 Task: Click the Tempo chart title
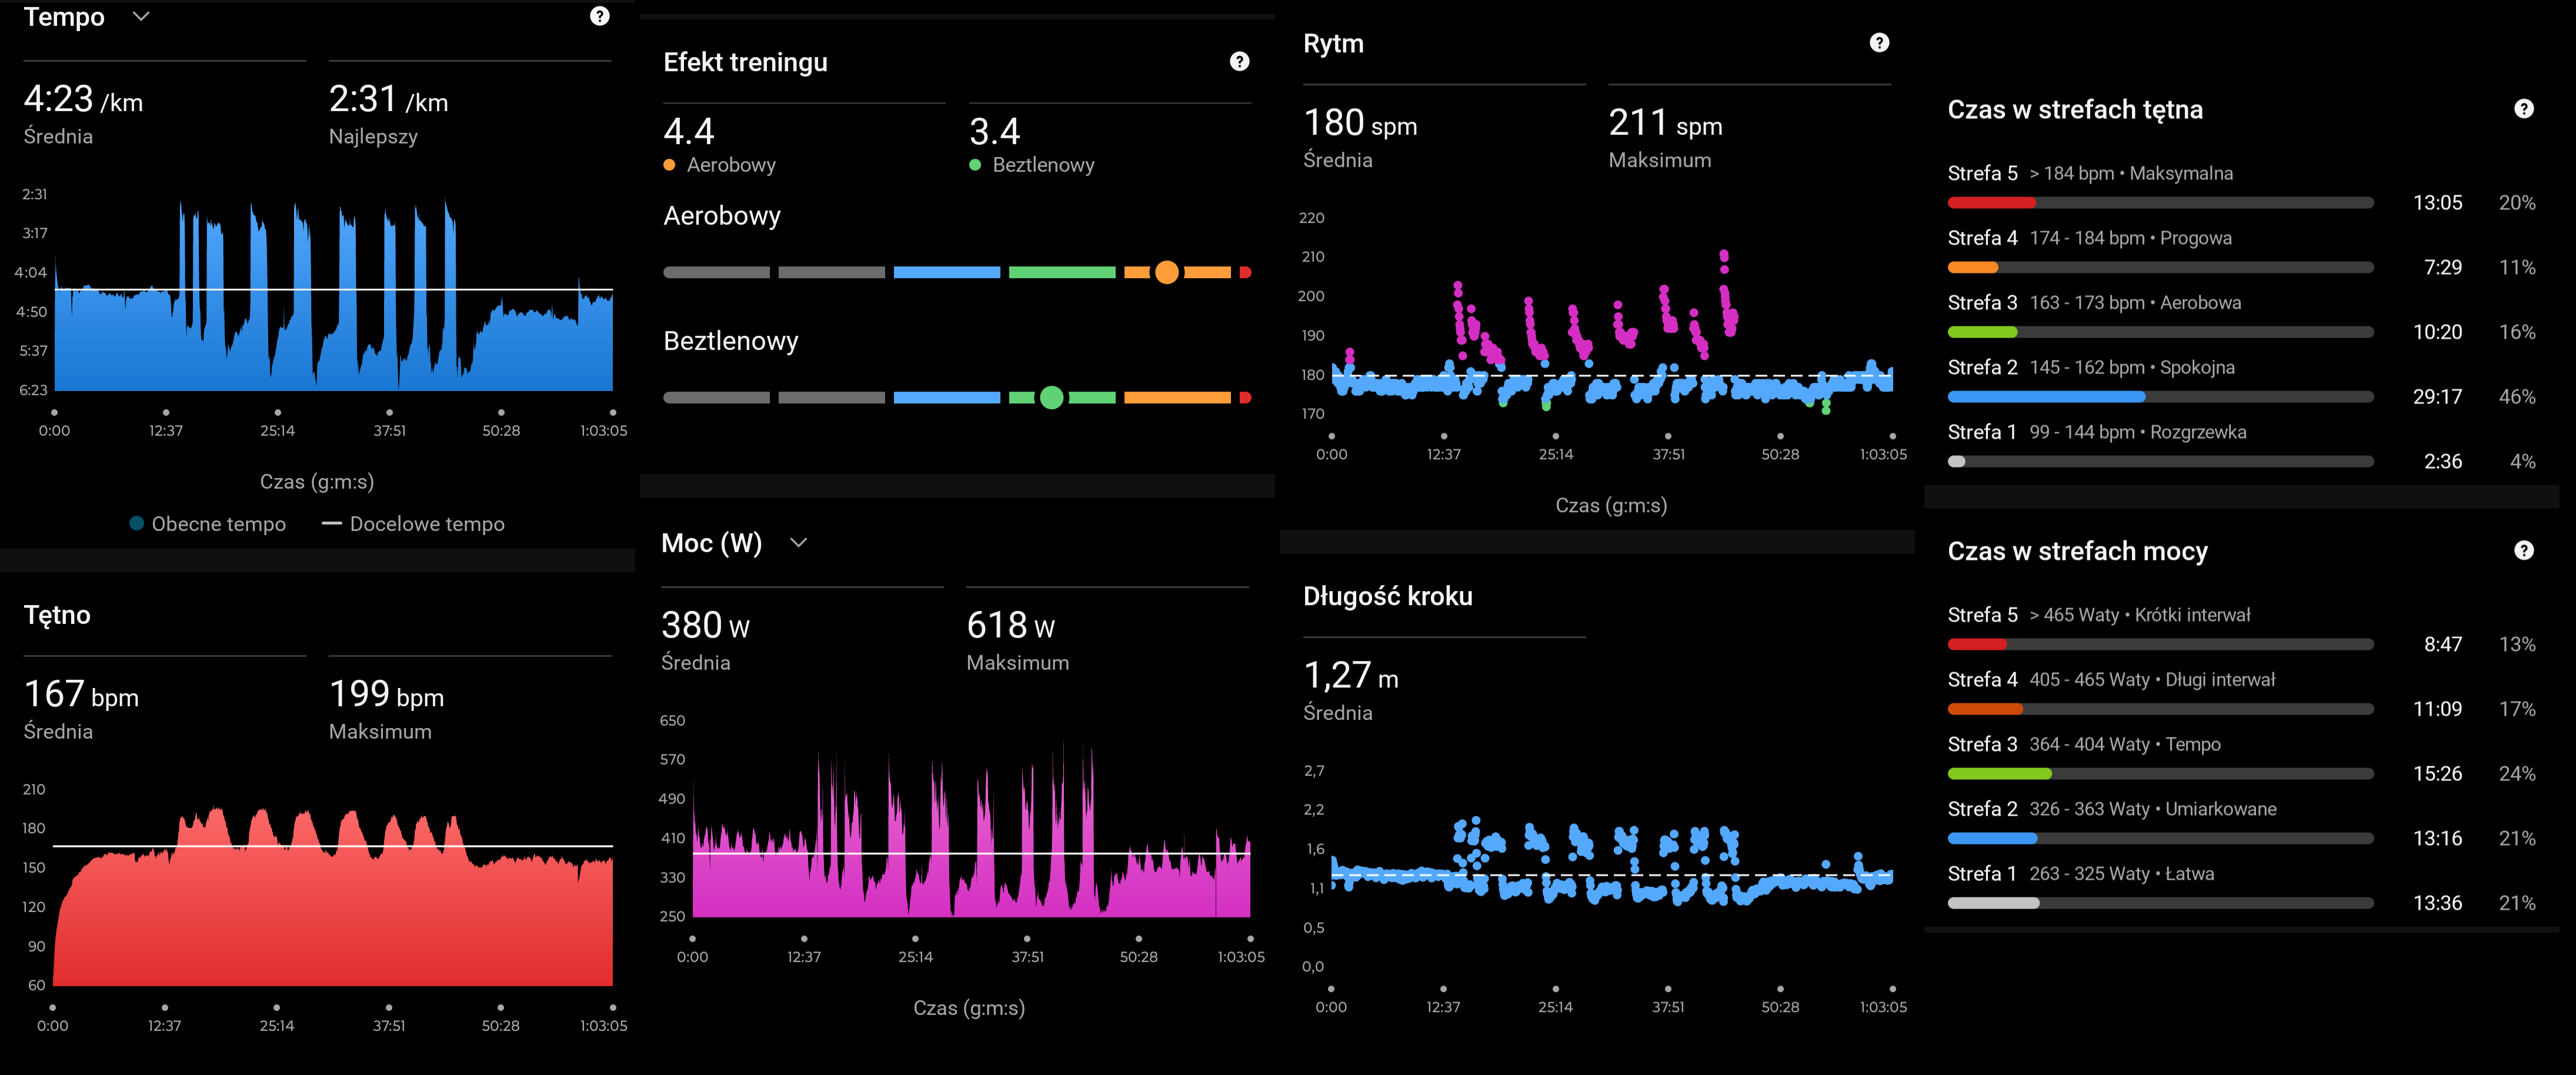(x=64, y=17)
